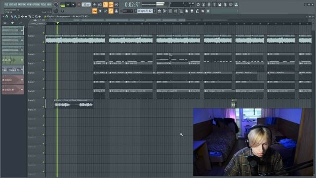Click the master volume knob
The image size is (316, 178).
(56, 4)
